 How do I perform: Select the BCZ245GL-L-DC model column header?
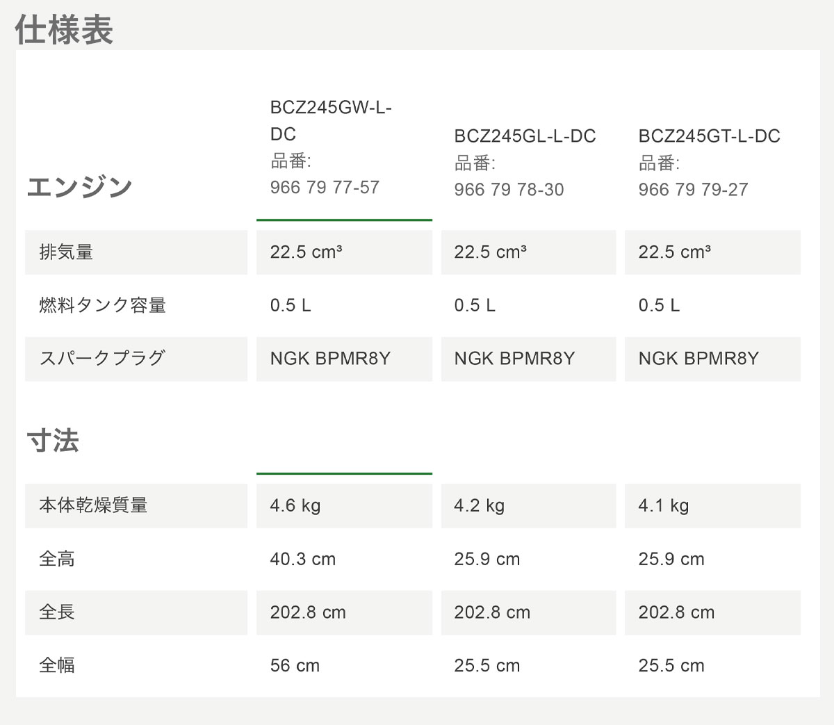525,136
